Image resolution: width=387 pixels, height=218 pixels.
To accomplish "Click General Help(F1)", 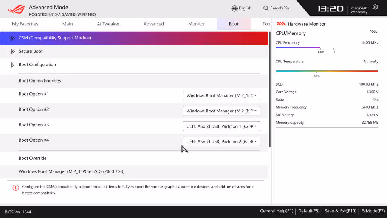I will 276,211.
